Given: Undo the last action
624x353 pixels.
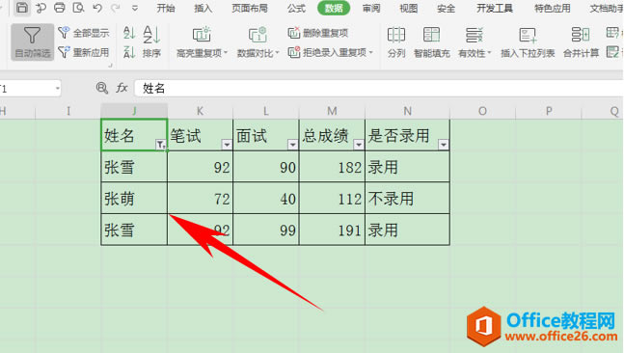Looking at the screenshot, I should [96, 8].
